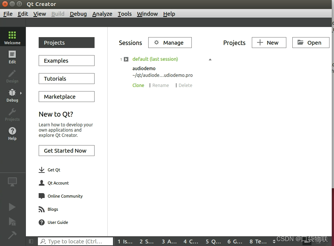Open the output panes selector arrows
Screen dimensions: 334x246
tap(274, 241)
